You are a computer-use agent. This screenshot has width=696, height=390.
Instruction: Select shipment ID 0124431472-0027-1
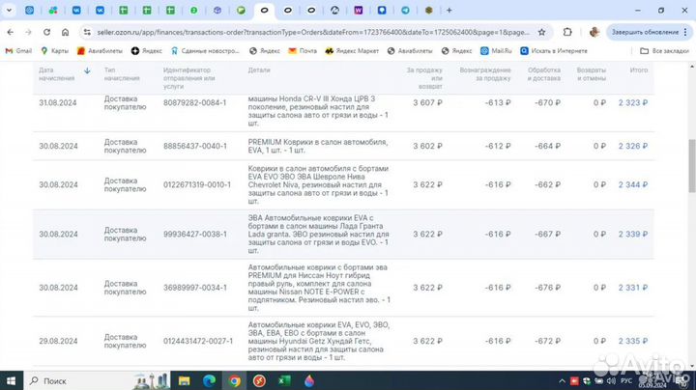click(x=198, y=342)
